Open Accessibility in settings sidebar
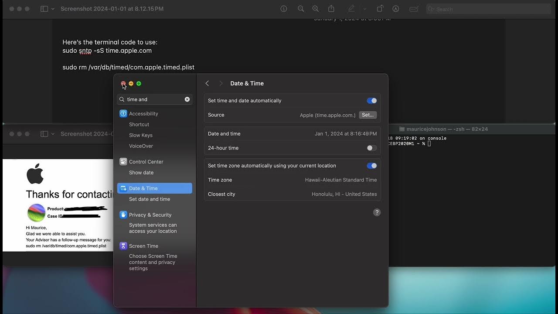558x314 pixels. pyautogui.click(x=155, y=113)
